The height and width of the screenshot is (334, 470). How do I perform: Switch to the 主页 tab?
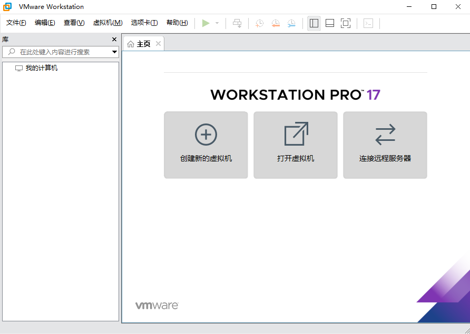[x=143, y=44]
